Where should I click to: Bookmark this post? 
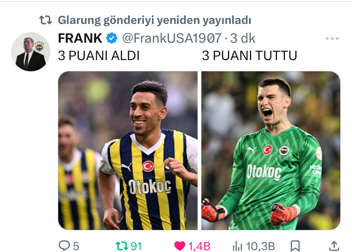pyautogui.click(x=295, y=246)
